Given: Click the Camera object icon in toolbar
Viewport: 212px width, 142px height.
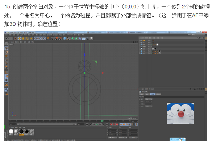Looking at the screenshot, I should (x=88, y=38).
